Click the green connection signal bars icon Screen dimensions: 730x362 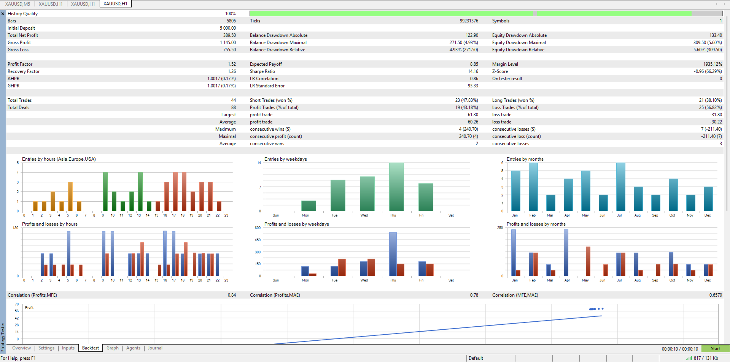coord(689,358)
